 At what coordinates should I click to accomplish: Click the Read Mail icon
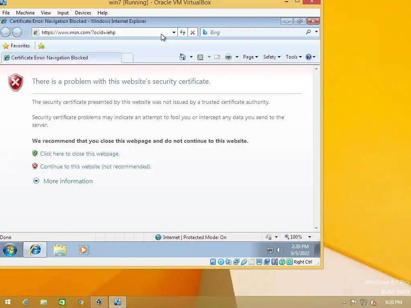click(x=217, y=57)
